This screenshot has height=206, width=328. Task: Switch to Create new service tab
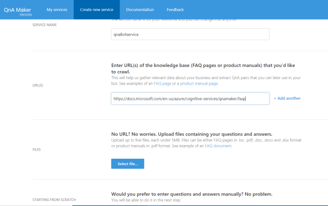click(96, 10)
